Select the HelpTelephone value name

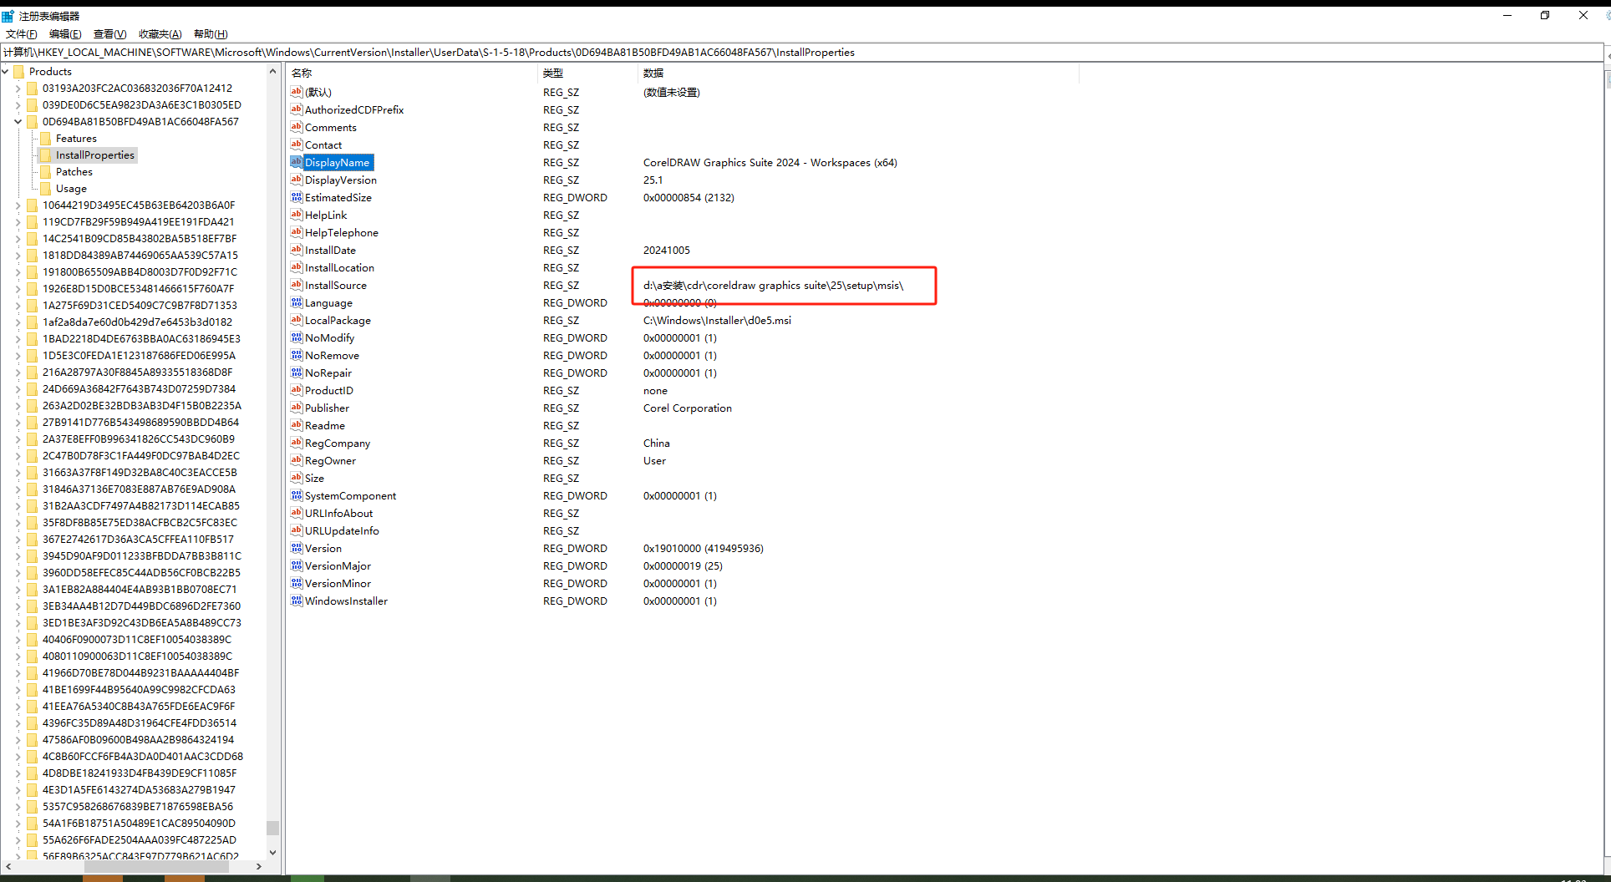342,232
